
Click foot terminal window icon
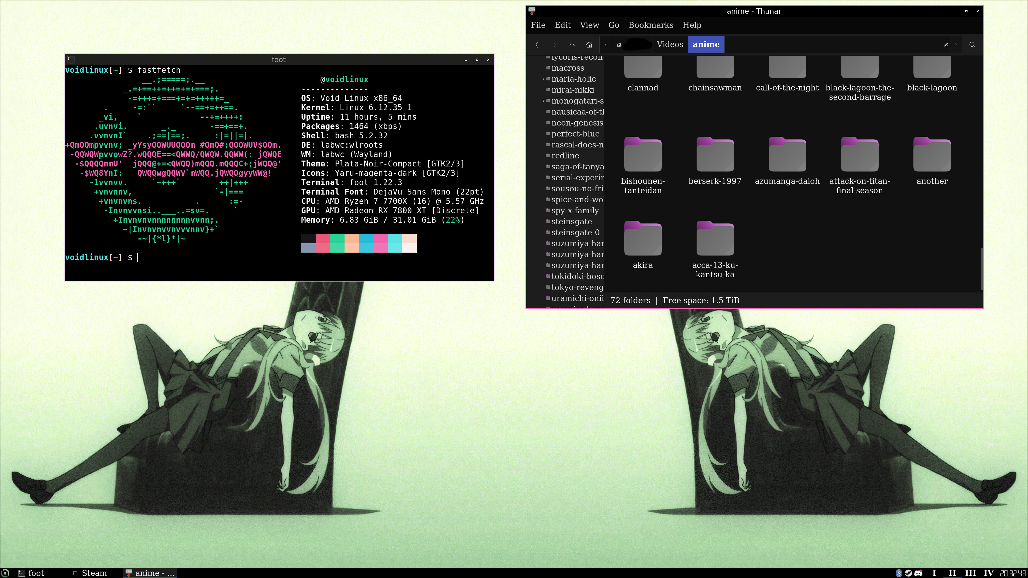[70, 59]
